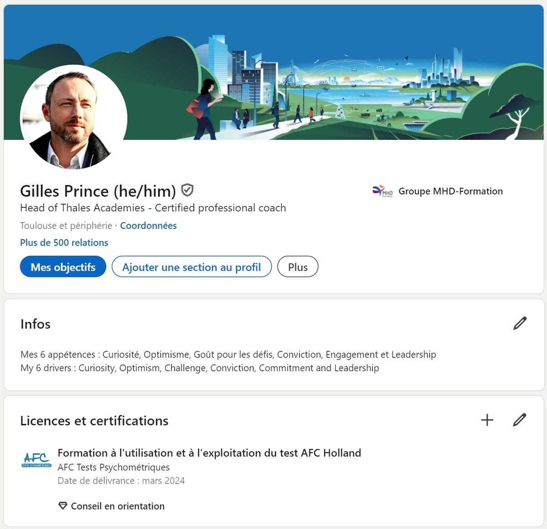Click Ajouter une section au profil
Image resolution: width=547 pixels, height=529 pixels.
191,267
